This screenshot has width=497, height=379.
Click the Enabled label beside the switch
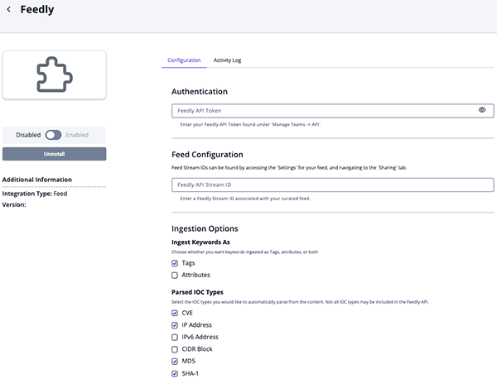pyautogui.click(x=77, y=135)
